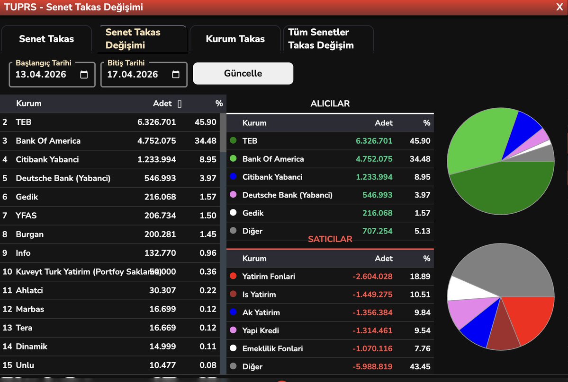Select Bank Of America row in left table
This screenshot has height=382, width=568.
(110, 141)
